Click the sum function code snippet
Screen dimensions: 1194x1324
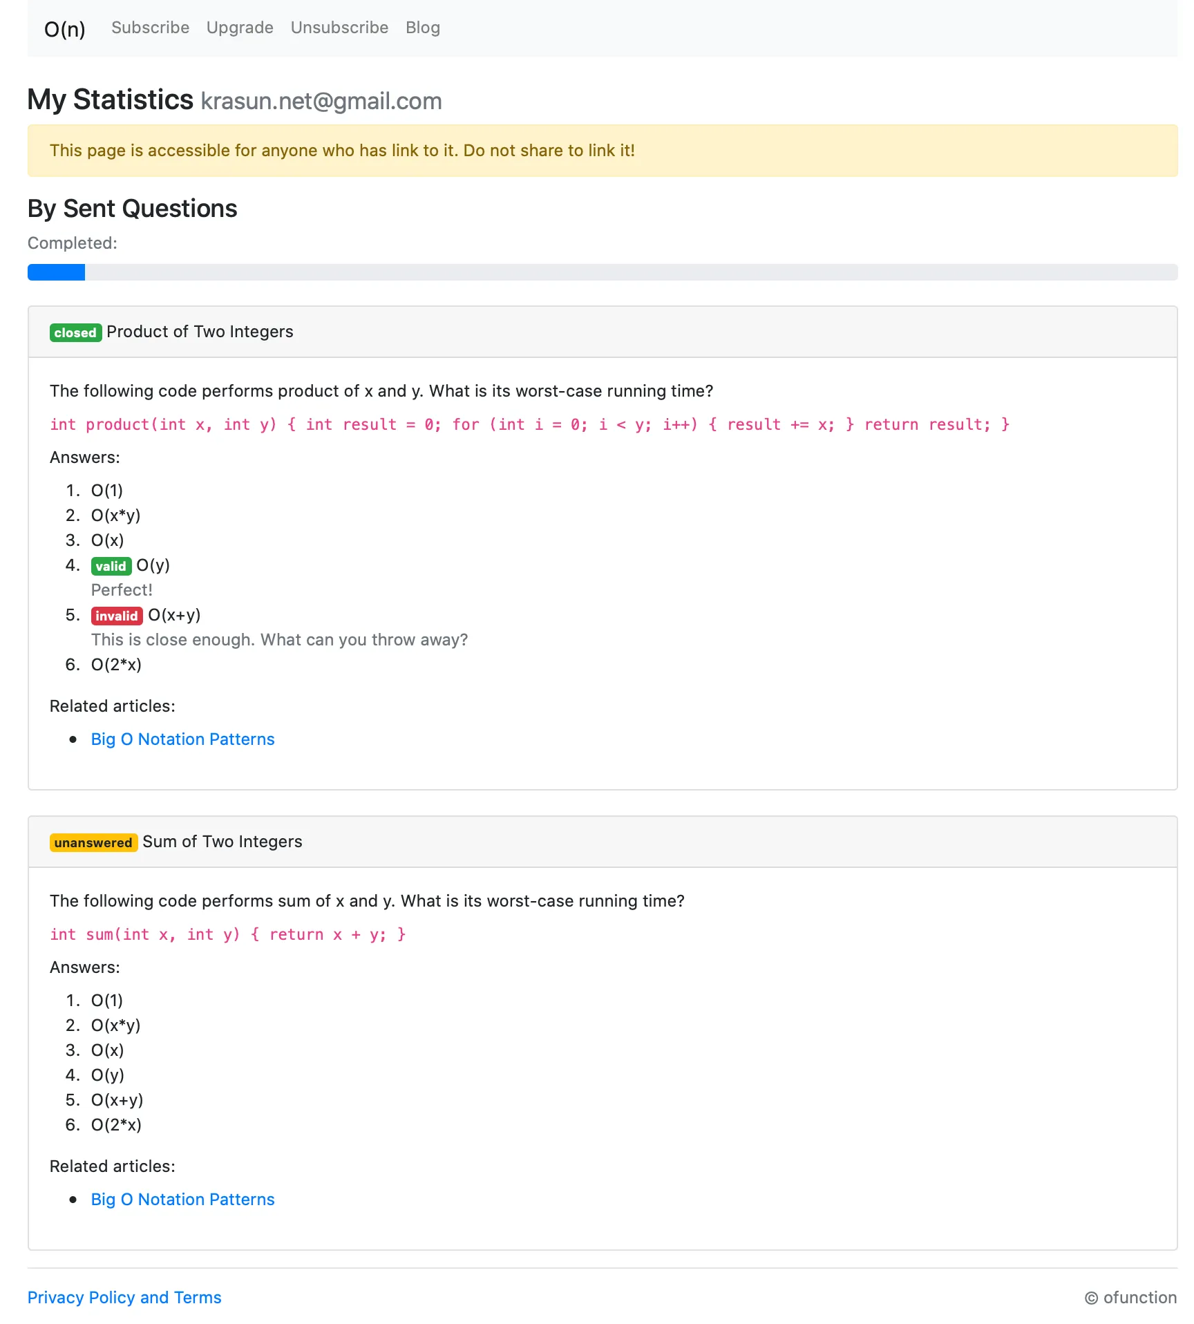click(227, 934)
